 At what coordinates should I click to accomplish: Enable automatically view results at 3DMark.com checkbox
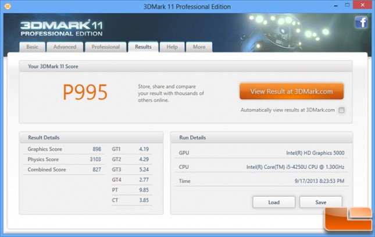coord(341,110)
